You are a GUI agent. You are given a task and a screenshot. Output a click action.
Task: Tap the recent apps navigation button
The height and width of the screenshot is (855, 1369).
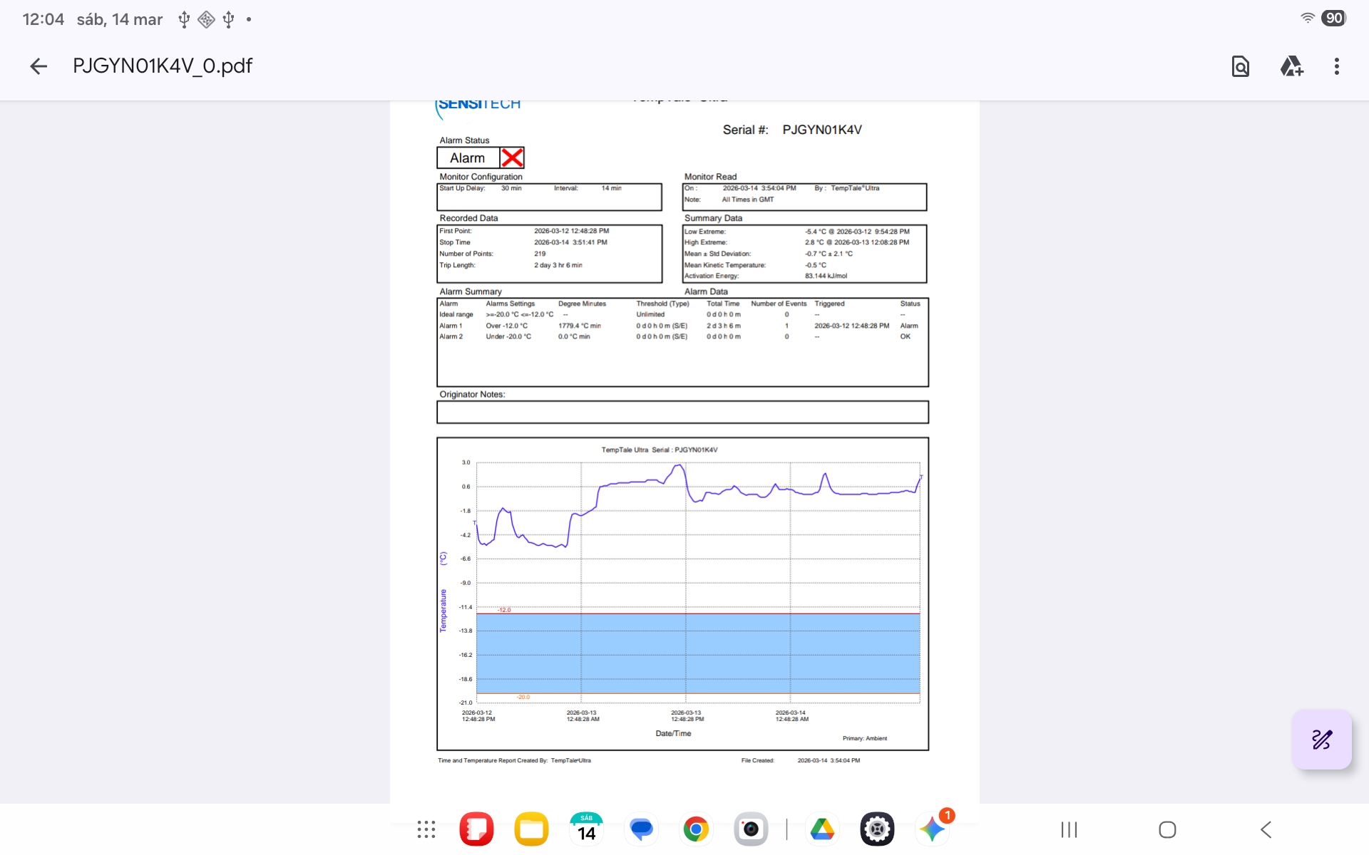pyautogui.click(x=1069, y=829)
